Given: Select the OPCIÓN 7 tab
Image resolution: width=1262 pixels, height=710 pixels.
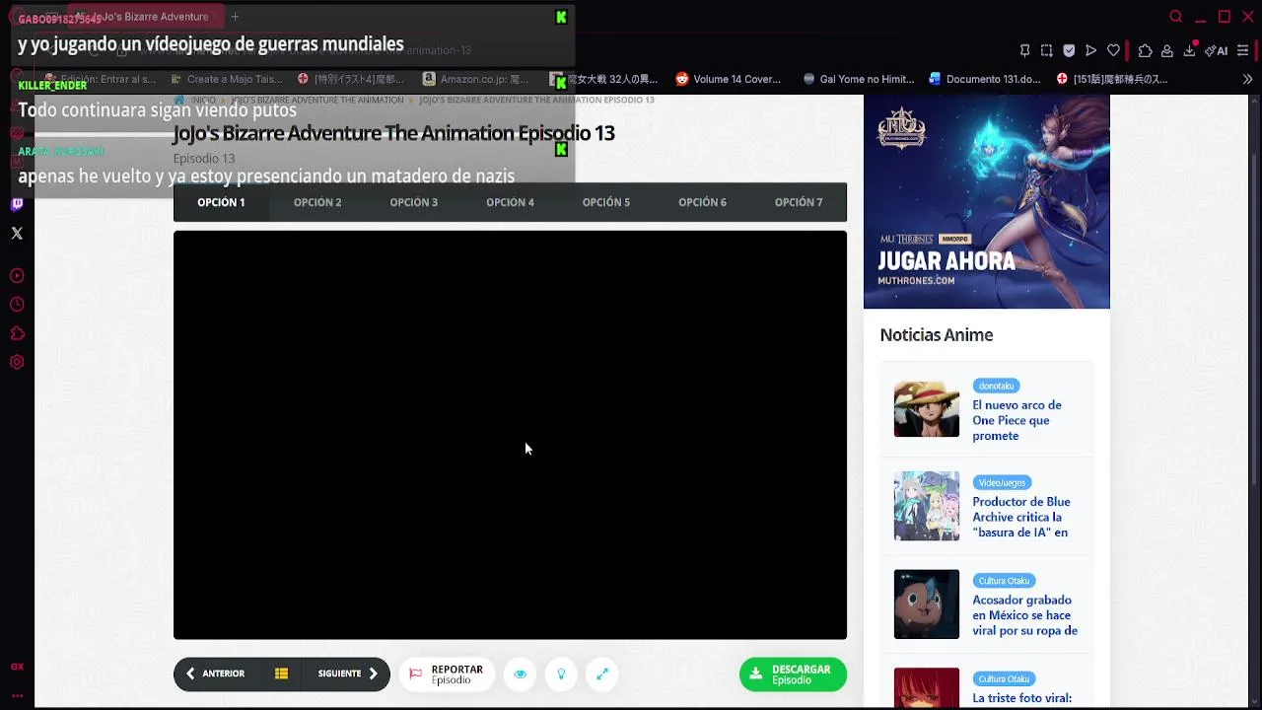Looking at the screenshot, I should point(799,202).
